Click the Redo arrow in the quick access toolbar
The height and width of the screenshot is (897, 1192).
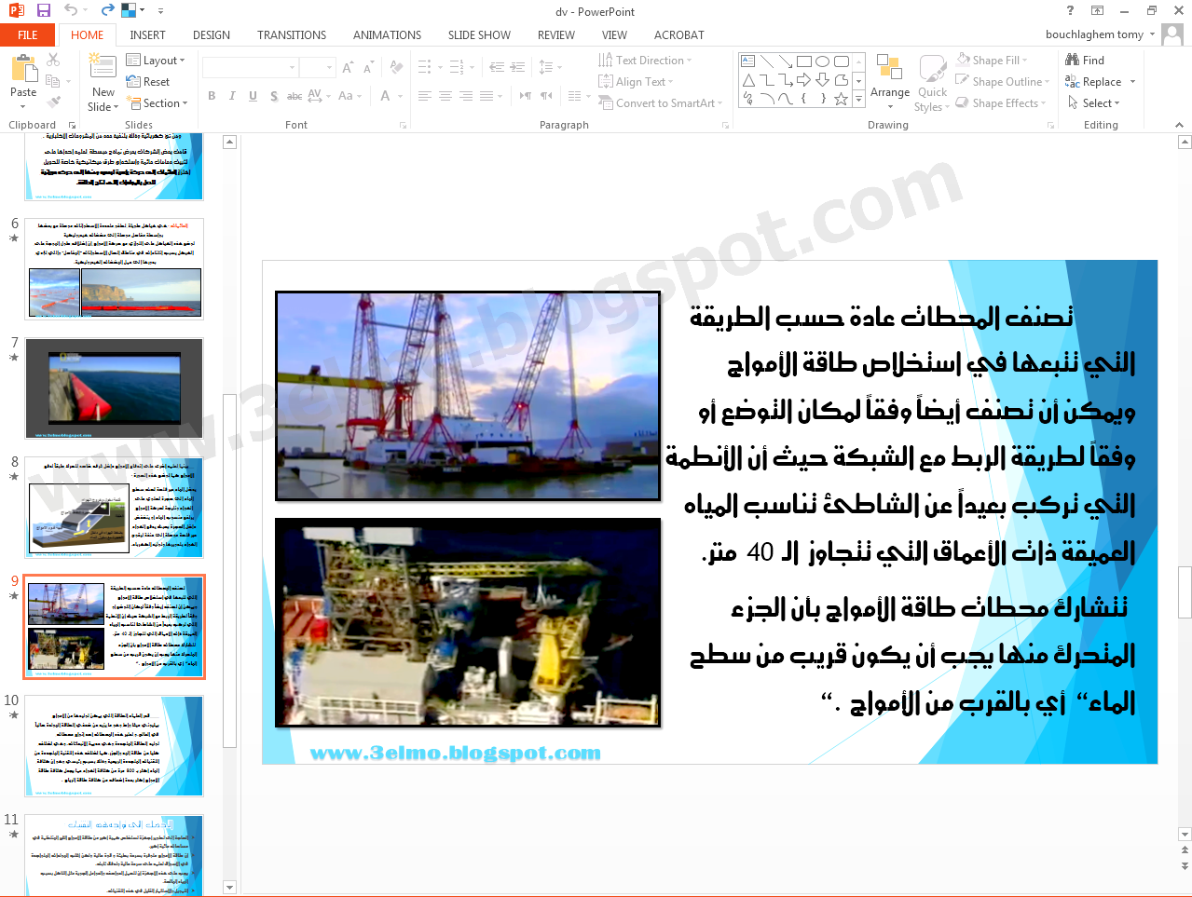click(107, 10)
